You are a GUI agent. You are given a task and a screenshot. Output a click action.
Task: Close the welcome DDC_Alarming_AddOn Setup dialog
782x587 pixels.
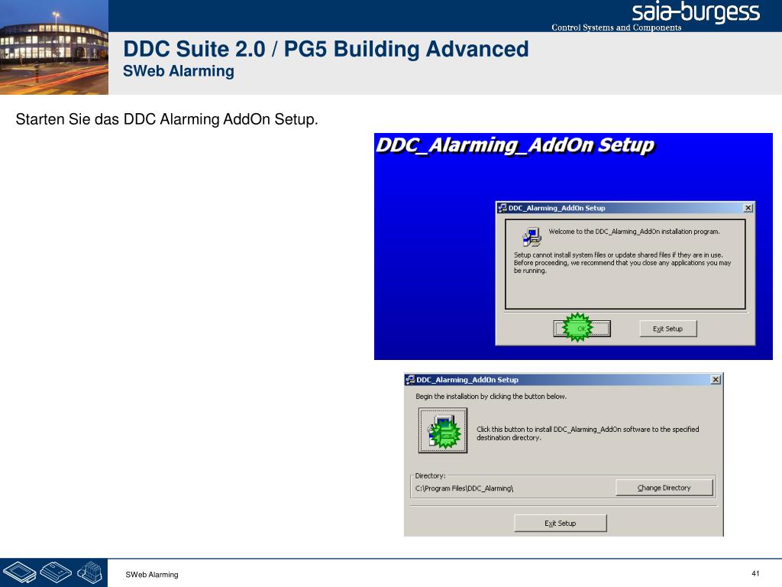point(748,208)
